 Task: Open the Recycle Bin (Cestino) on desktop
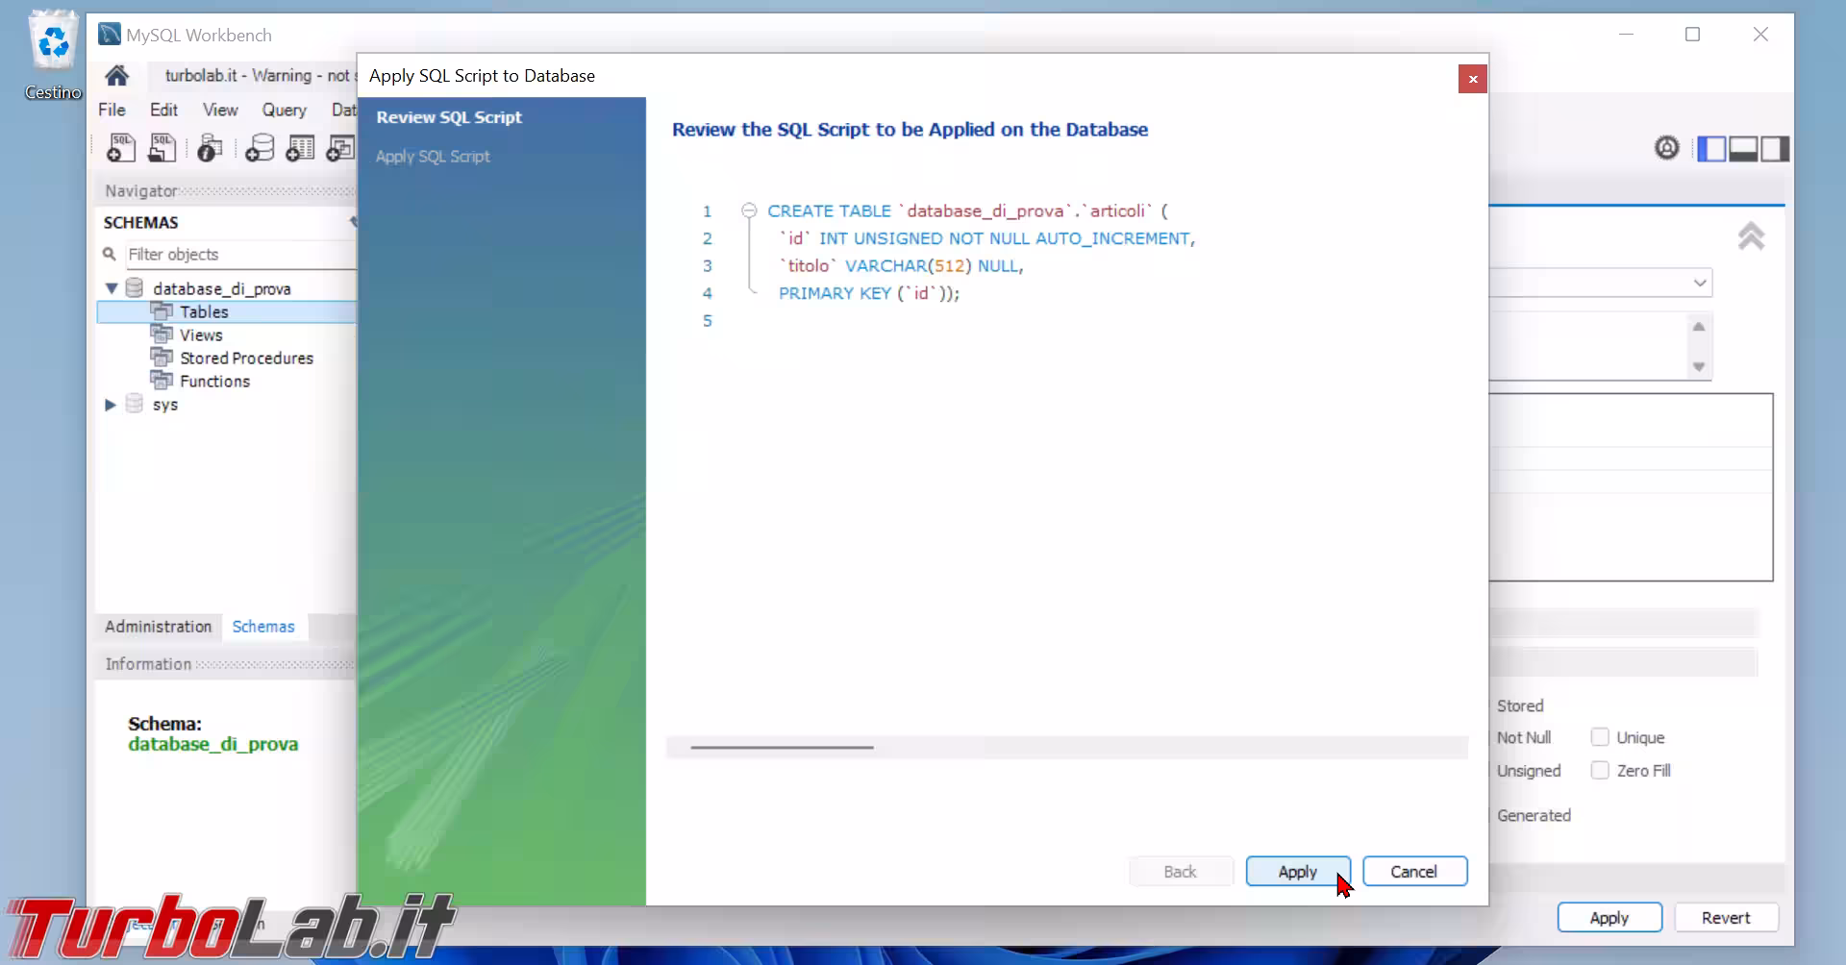53,55
